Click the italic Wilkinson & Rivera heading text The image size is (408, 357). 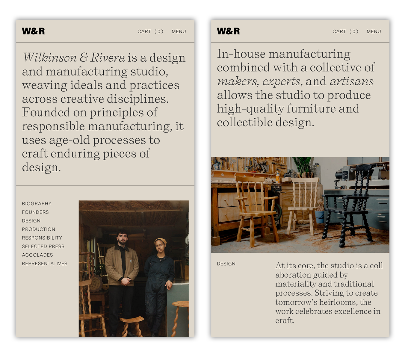tap(74, 58)
